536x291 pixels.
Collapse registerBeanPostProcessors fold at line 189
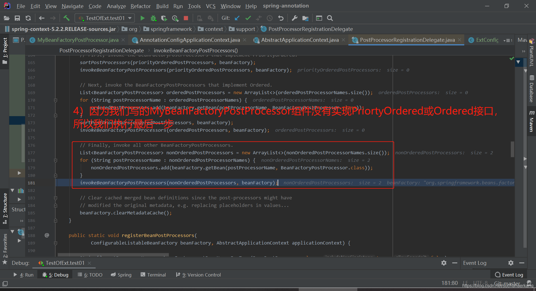pos(56,243)
